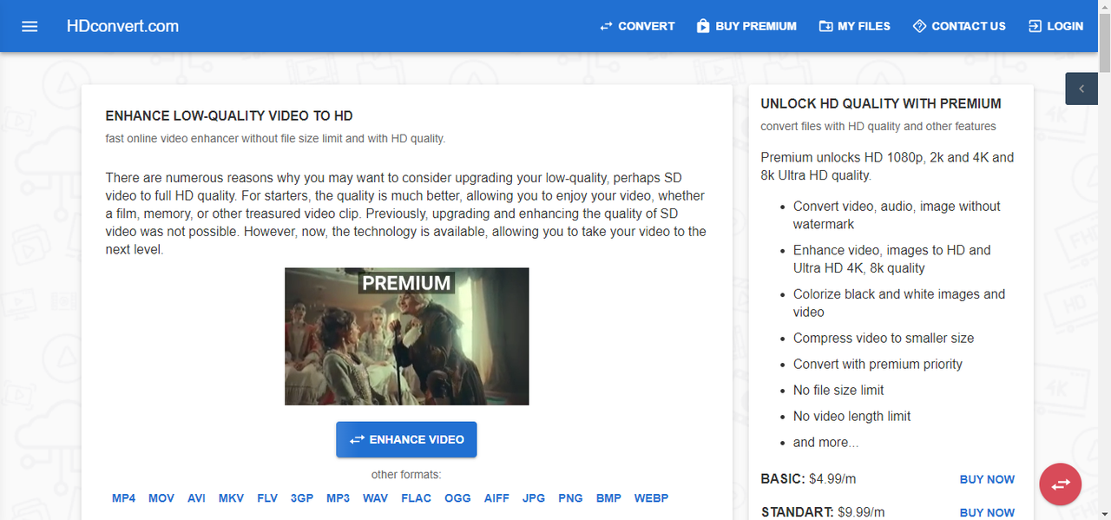Select OGG format link
1111x520 pixels.
click(457, 498)
